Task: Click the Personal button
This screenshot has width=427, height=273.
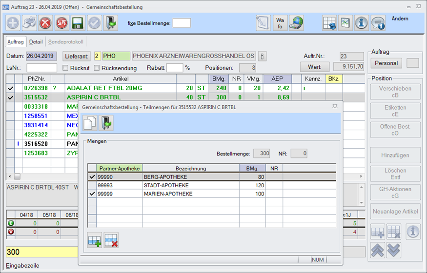Action: 386,63
